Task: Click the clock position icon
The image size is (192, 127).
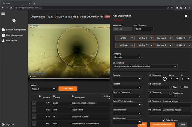Action: [165, 79]
